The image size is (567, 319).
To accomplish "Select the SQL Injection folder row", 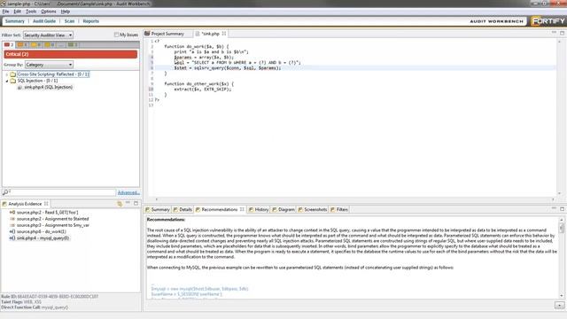I will 37,81.
